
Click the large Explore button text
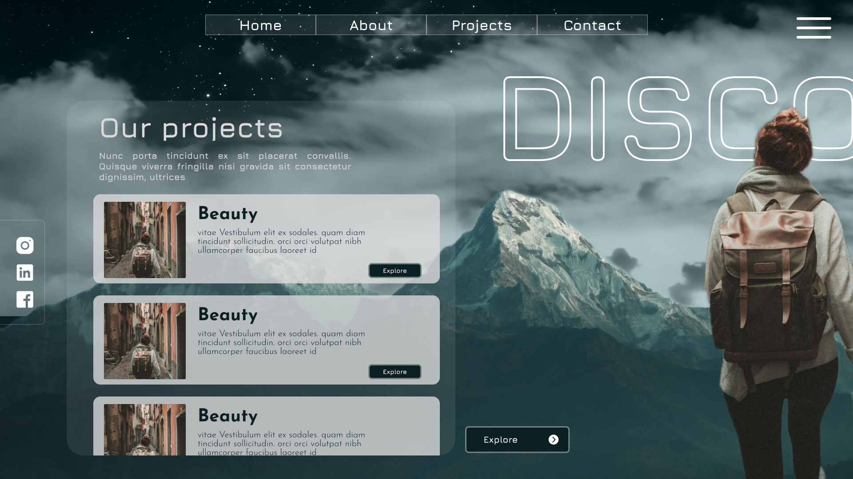[501, 440]
